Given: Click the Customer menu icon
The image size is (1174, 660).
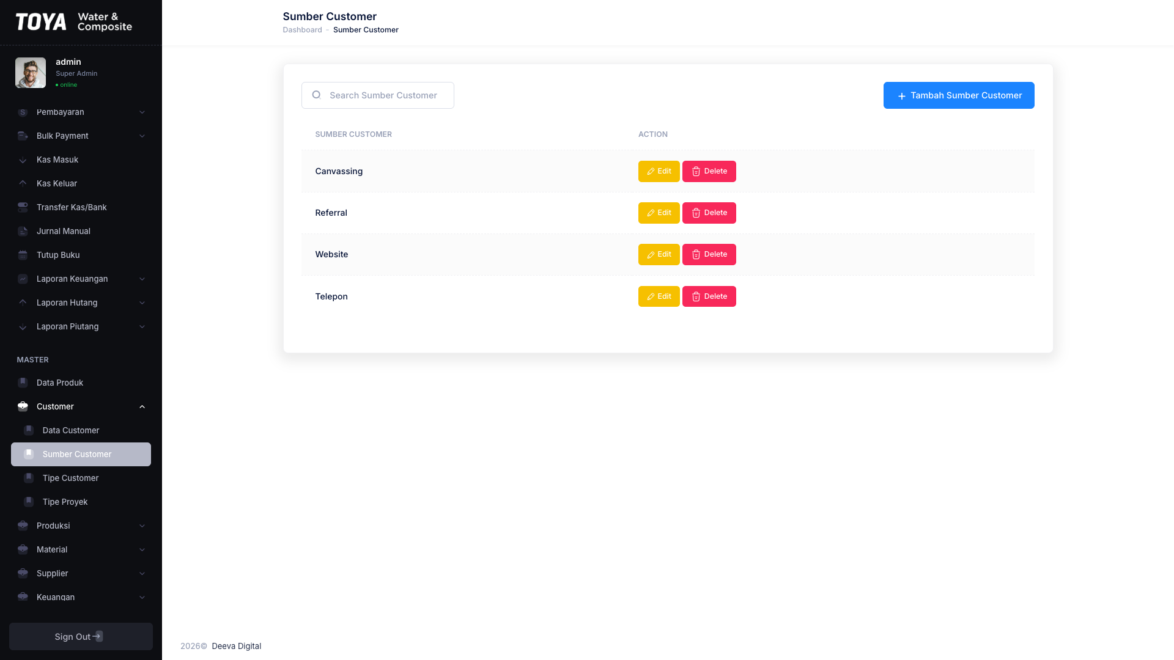Looking at the screenshot, I should tap(23, 406).
